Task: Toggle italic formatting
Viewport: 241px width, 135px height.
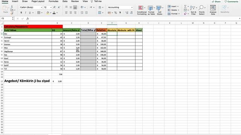Action: 26,13
